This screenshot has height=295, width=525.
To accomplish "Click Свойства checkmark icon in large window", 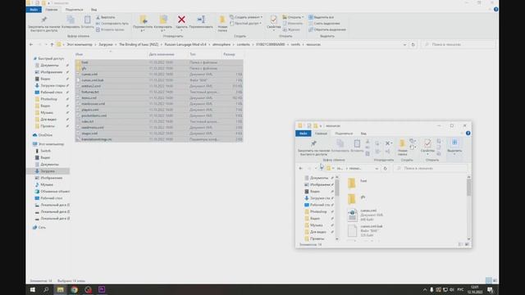I will coord(273,20).
